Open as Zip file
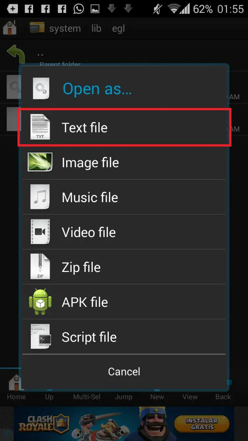The image size is (248, 441). [x=124, y=267]
